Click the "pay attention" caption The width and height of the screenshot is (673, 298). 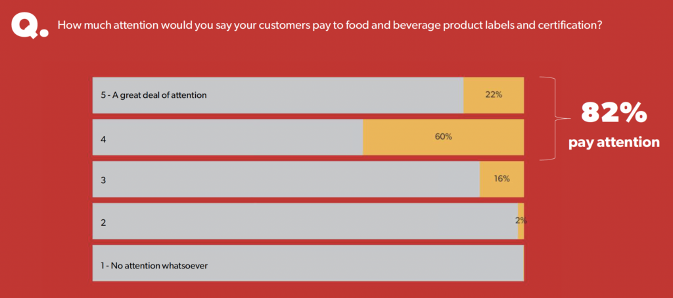pyautogui.click(x=614, y=142)
